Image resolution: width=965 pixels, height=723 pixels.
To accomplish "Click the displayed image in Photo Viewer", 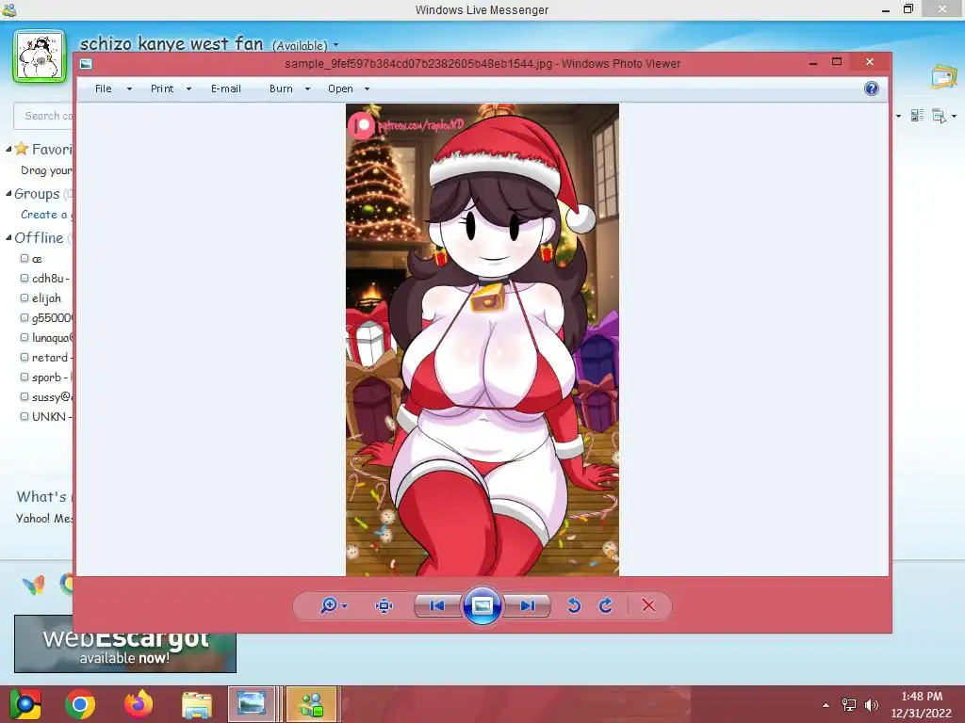I will click(482, 340).
